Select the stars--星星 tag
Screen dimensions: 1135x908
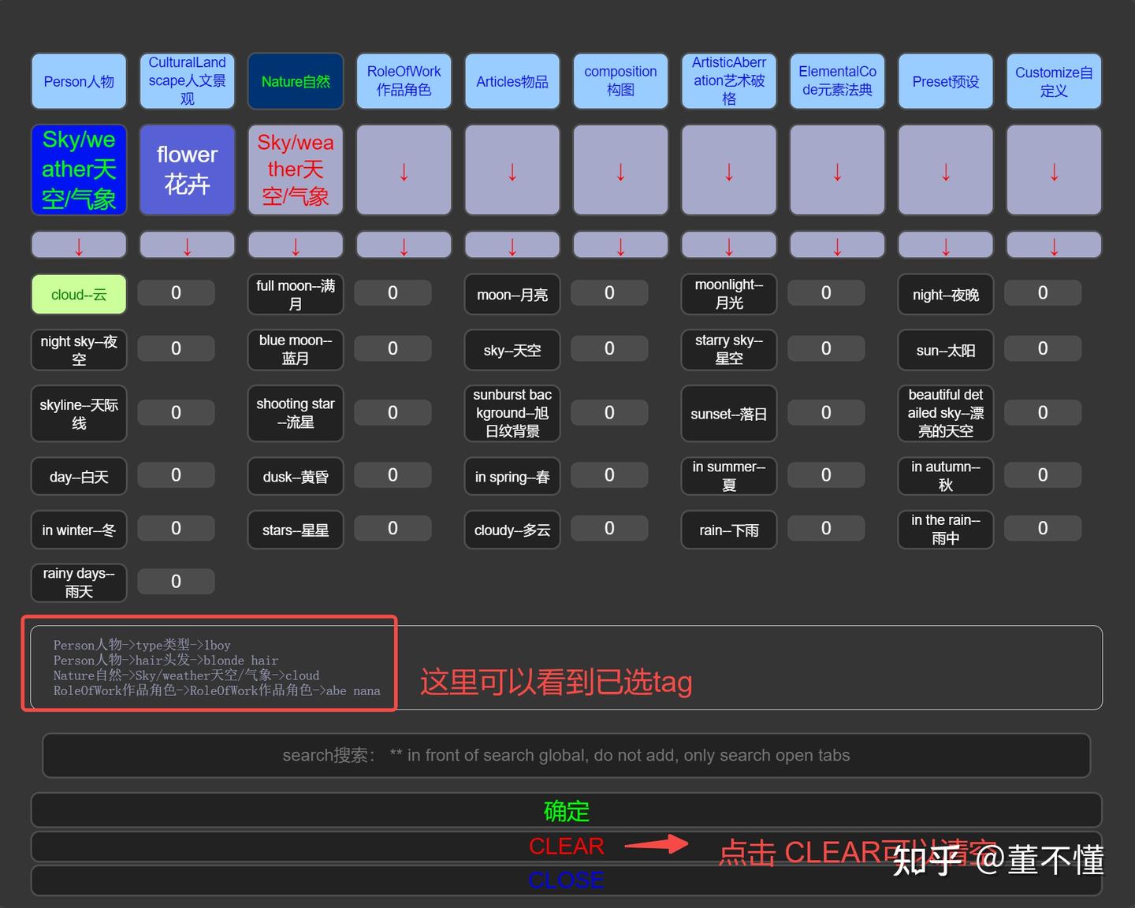pyautogui.click(x=295, y=530)
